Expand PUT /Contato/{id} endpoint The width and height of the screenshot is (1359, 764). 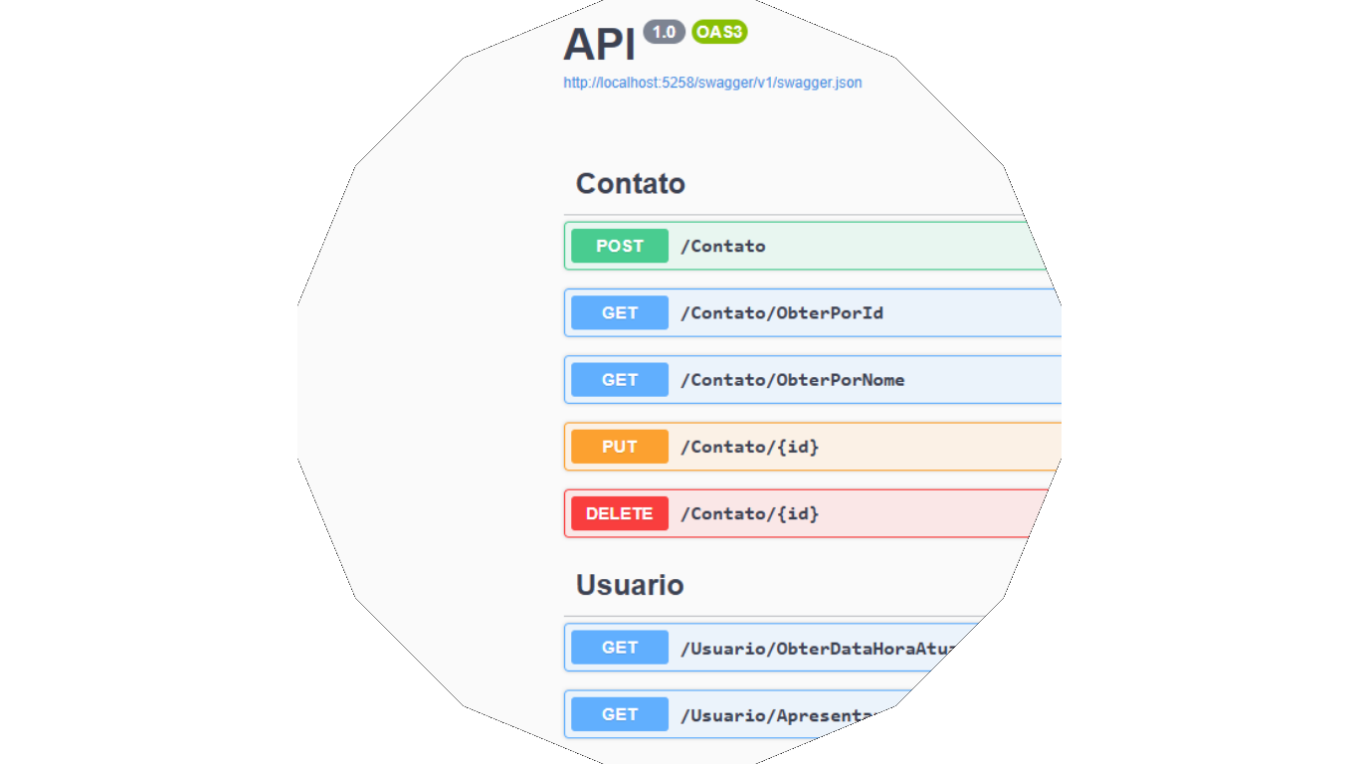813,447
